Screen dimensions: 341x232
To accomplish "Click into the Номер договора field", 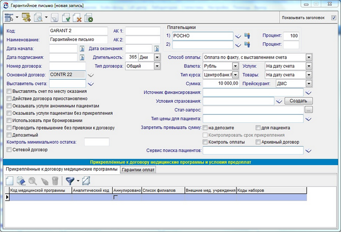I will (67, 66).
